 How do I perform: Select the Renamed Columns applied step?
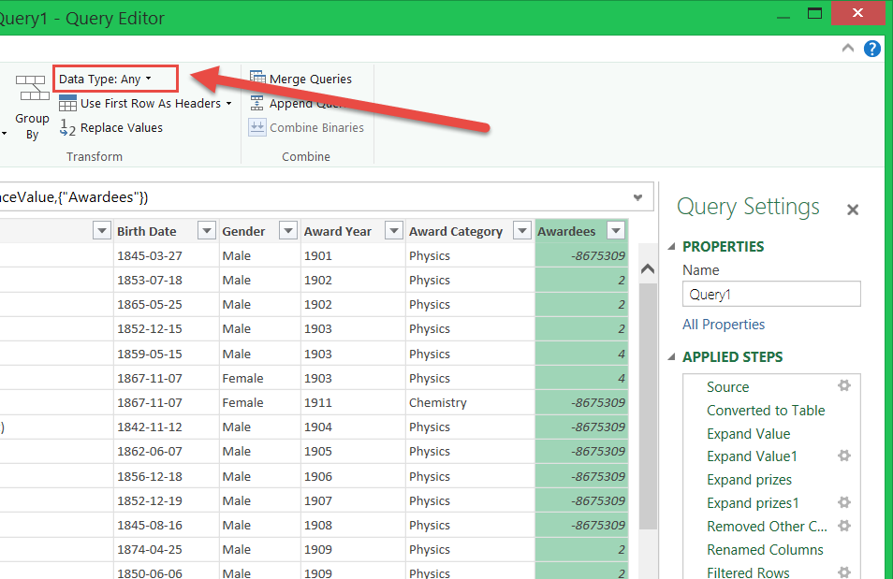pyautogui.click(x=765, y=550)
